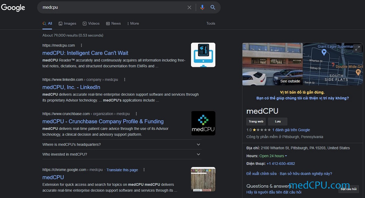The width and height of the screenshot is (365, 198).
Task: Open the medCPU logo thumbnail by Crunchbase
Action: pyautogui.click(x=203, y=123)
